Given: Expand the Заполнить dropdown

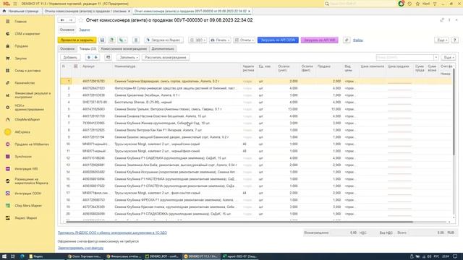Looking at the screenshot, I should (x=128, y=58).
